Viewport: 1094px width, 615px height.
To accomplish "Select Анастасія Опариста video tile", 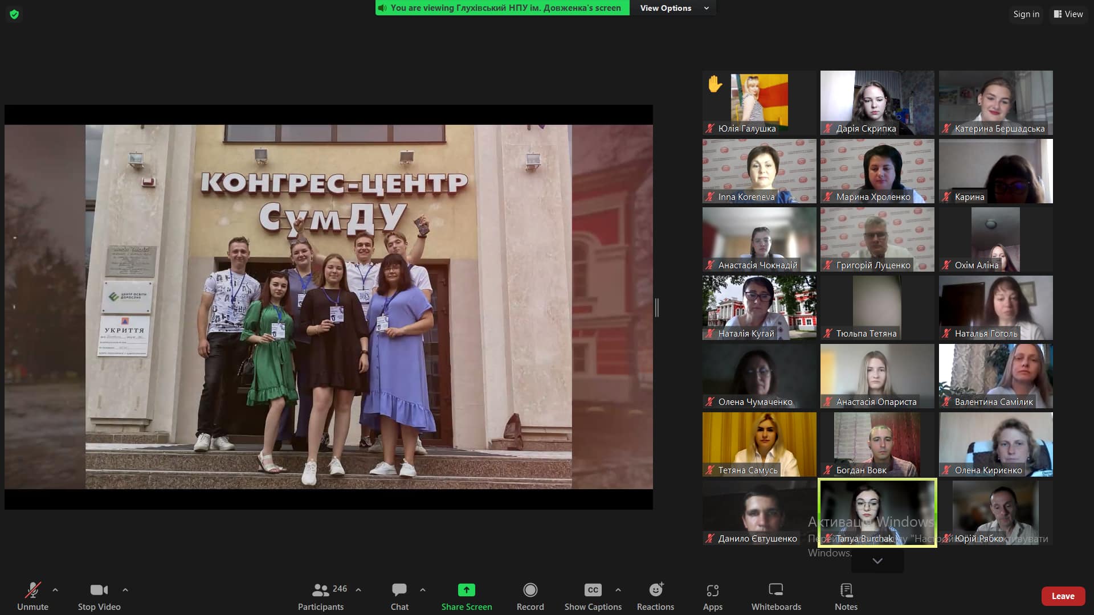I will pyautogui.click(x=877, y=376).
